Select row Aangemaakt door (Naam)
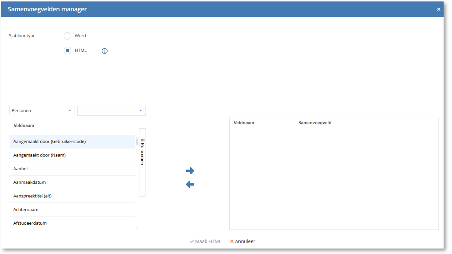 (72, 155)
